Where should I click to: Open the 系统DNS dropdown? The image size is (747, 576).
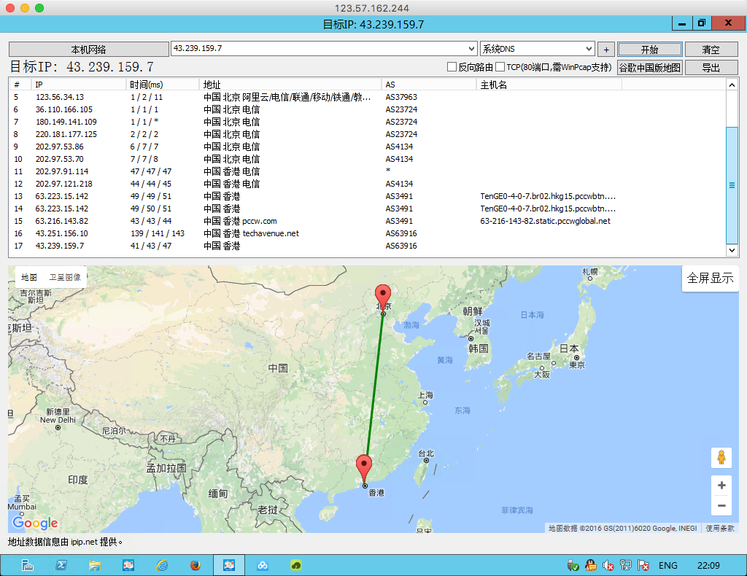pos(589,49)
